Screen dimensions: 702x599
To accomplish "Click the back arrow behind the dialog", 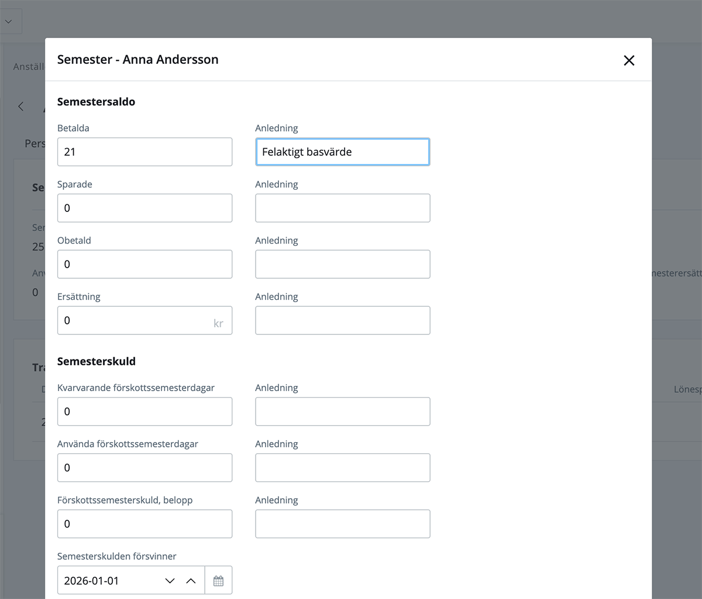I will click(x=21, y=107).
